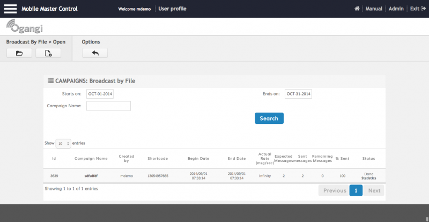
Task: Sort table by Begin Date header
Action: pos(198,159)
